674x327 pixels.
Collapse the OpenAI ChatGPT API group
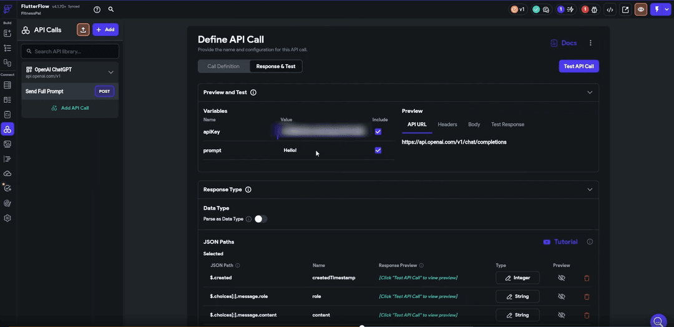click(x=110, y=72)
